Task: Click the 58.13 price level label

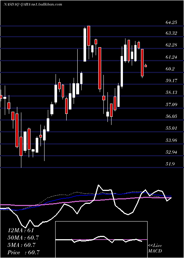Action: (x=171, y=93)
